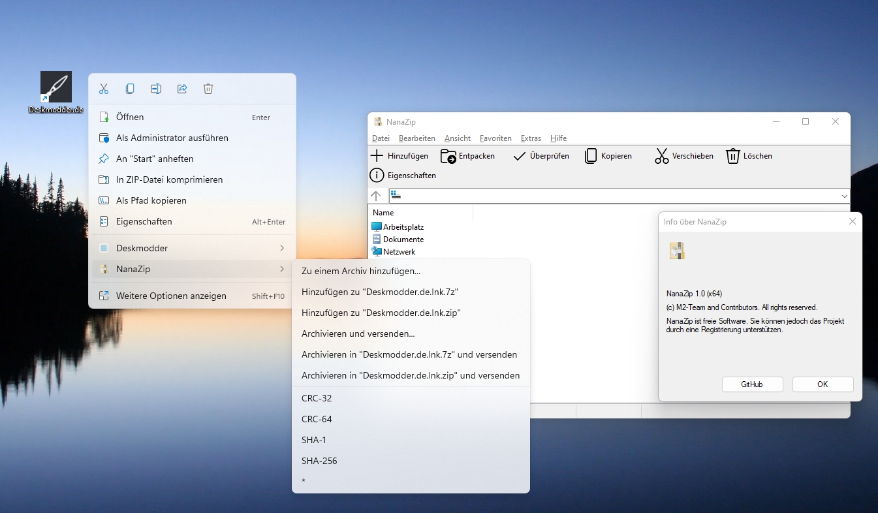Click Löschen trash icon in NanaZip toolbar
The width and height of the screenshot is (878, 513).
tap(733, 156)
